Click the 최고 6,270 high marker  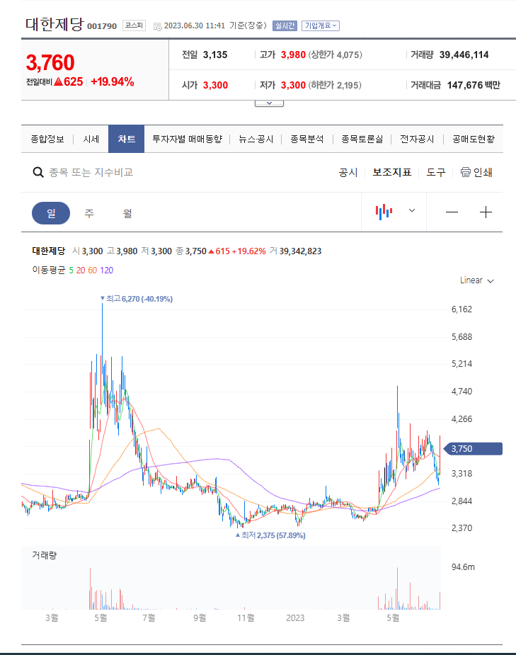(x=137, y=299)
